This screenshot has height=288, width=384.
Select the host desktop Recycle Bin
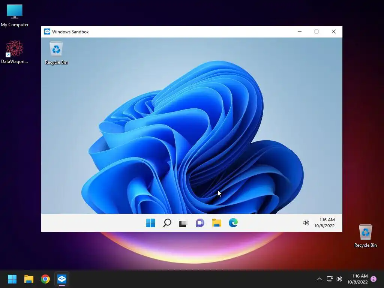(x=365, y=236)
